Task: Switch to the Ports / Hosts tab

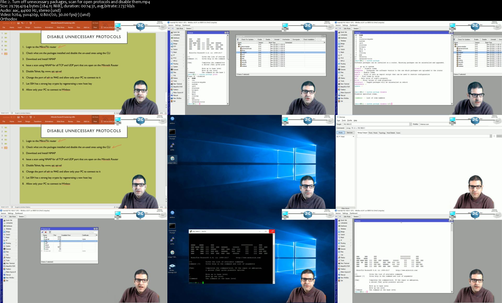Action: 373,133
